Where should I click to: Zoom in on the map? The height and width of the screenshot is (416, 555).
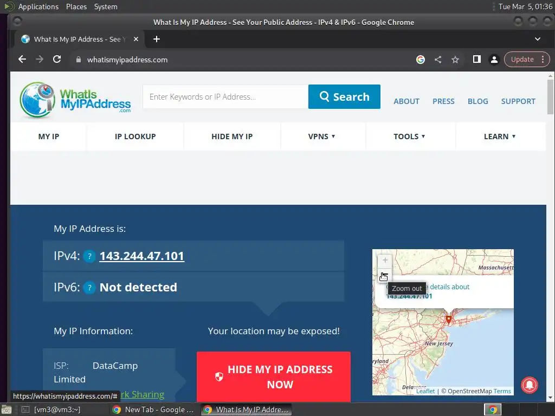(385, 261)
